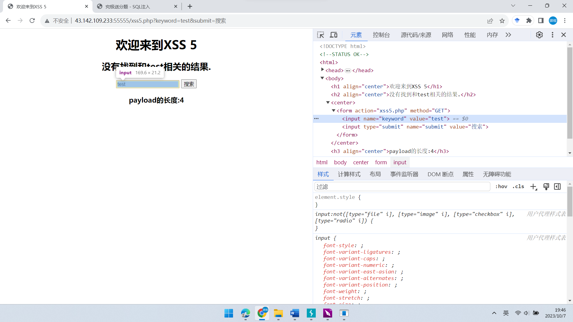The width and height of the screenshot is (573, 322).
Task: Expand the head element node
Action: pyautogui.click(x=322, y=70)
